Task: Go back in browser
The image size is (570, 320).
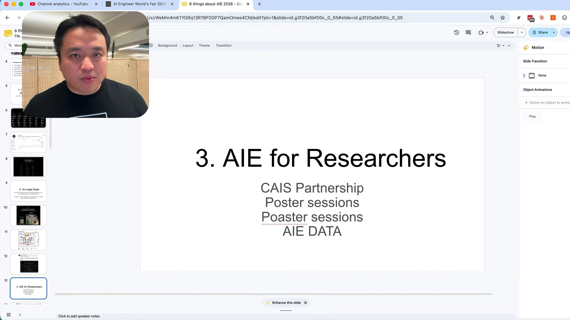Action: (7, 18)
